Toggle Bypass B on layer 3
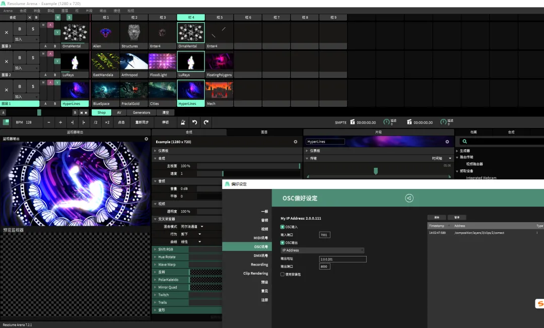Viewport: 544px width, 328px height. [20, 29]
